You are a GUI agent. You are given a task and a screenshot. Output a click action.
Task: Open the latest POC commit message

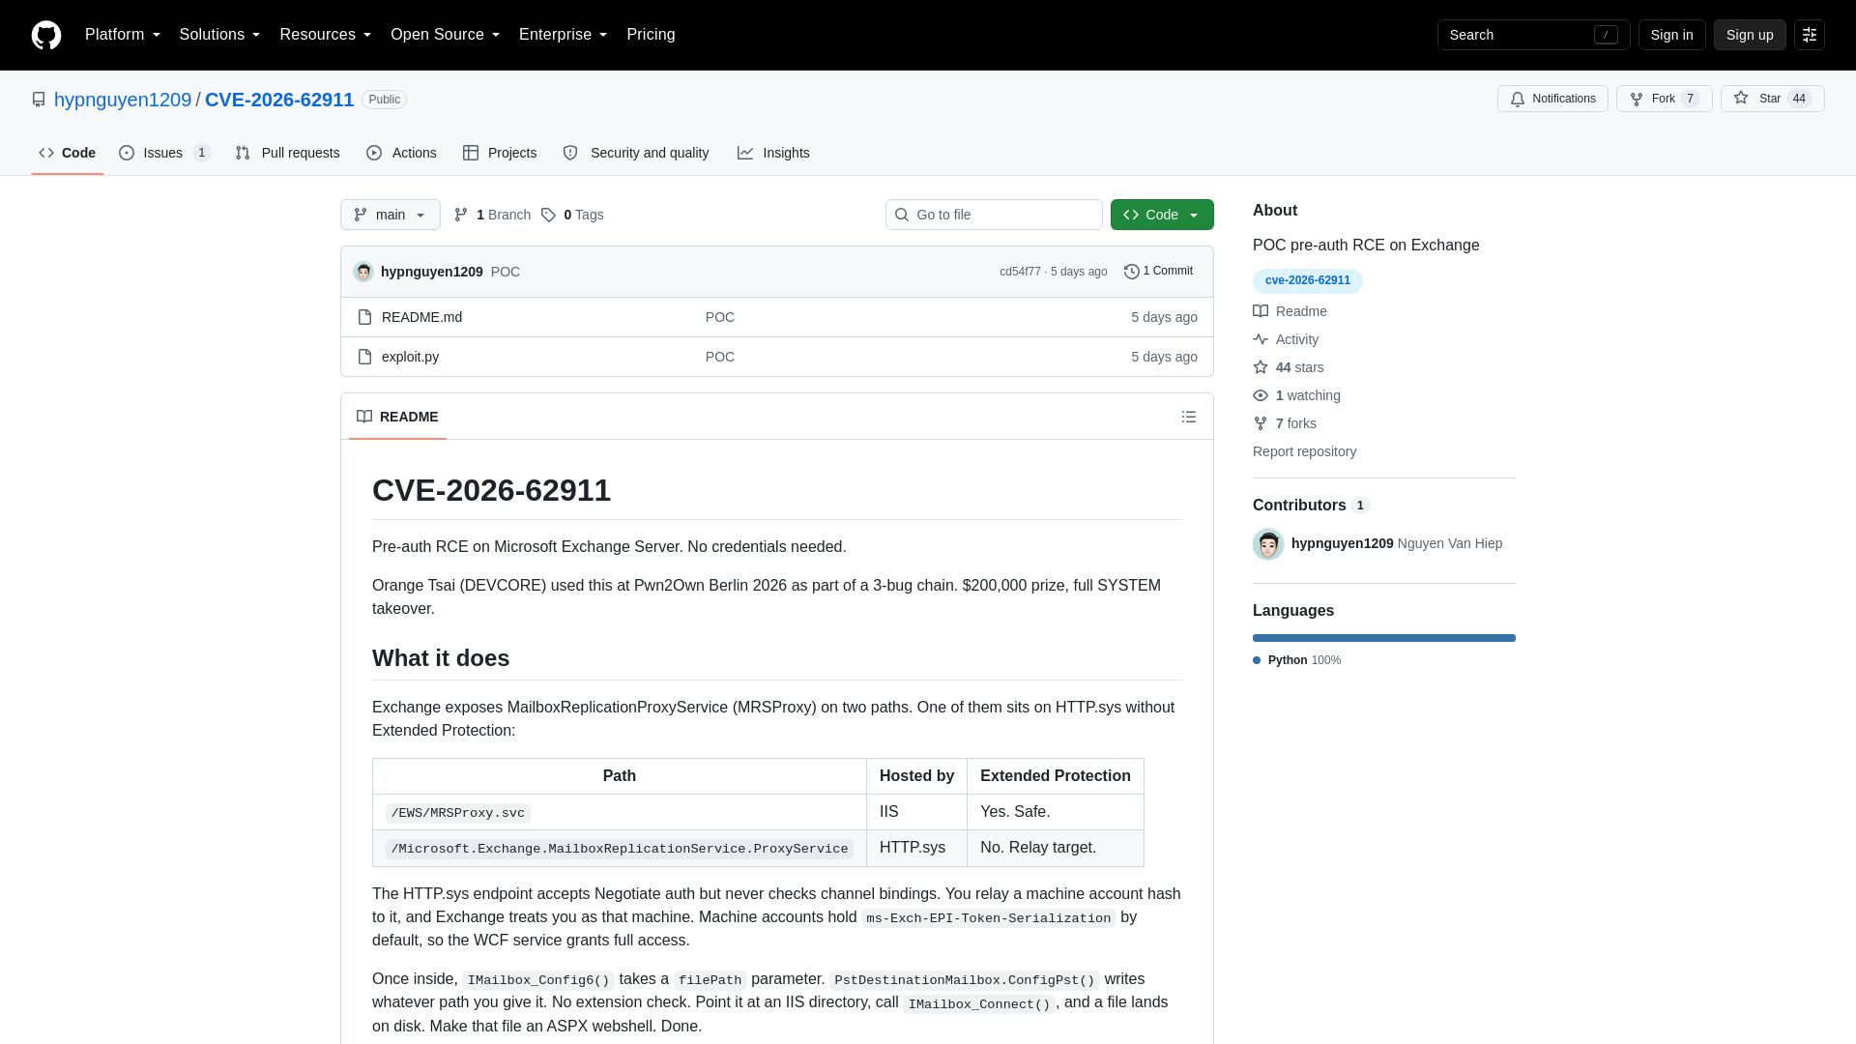tap(506, 272)
